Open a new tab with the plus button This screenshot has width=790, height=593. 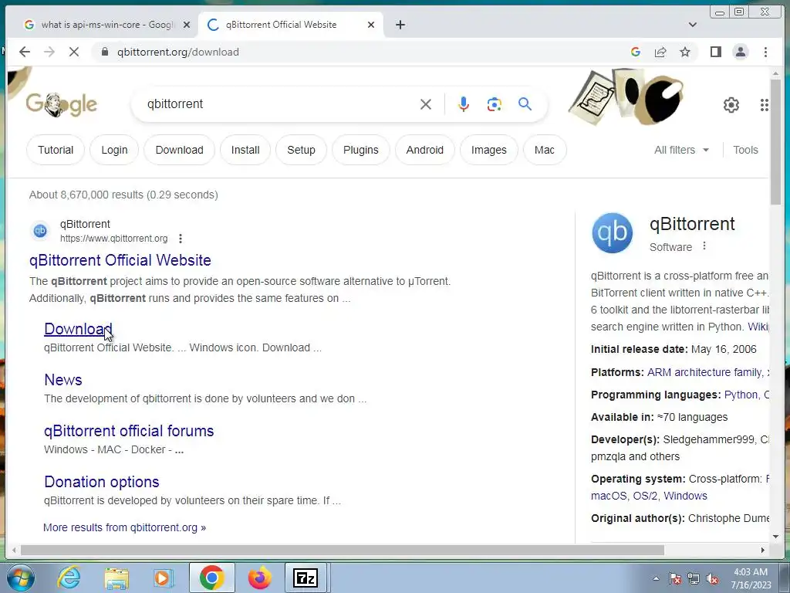coord(400,25)
